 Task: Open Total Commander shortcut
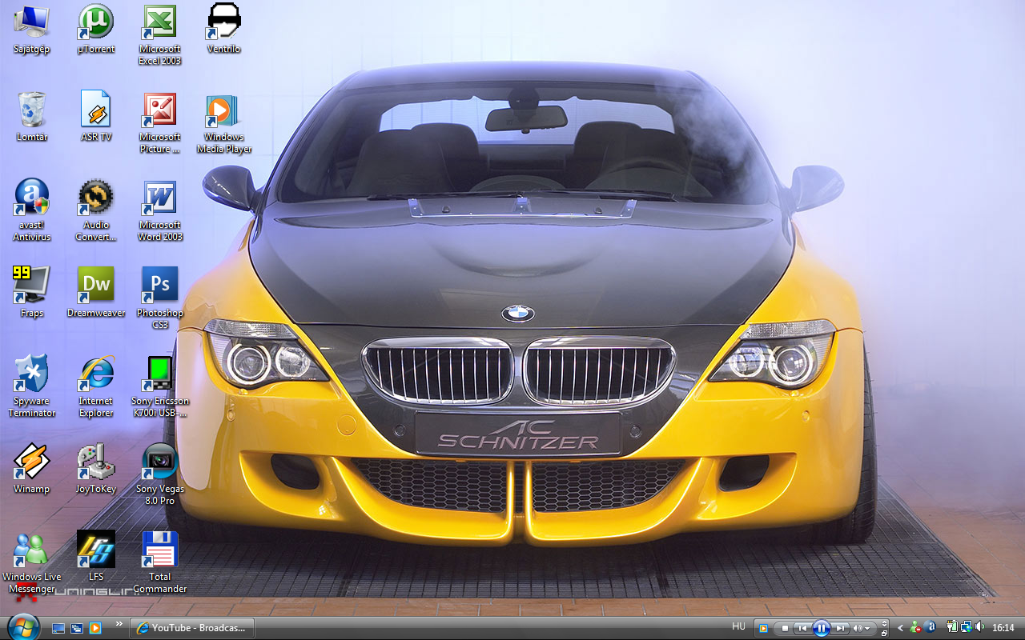160,563
